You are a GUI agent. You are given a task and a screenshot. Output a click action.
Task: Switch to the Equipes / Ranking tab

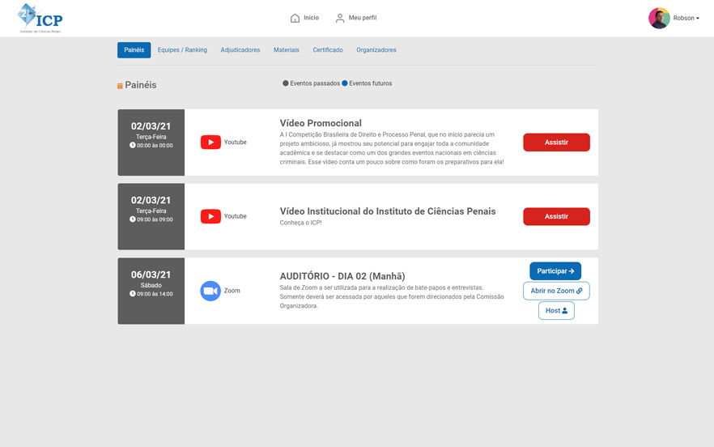[x=182, y=50]
